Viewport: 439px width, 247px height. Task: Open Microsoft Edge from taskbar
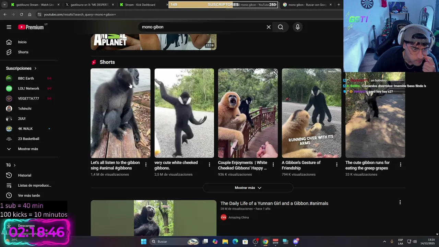click(x=235, y=242)
